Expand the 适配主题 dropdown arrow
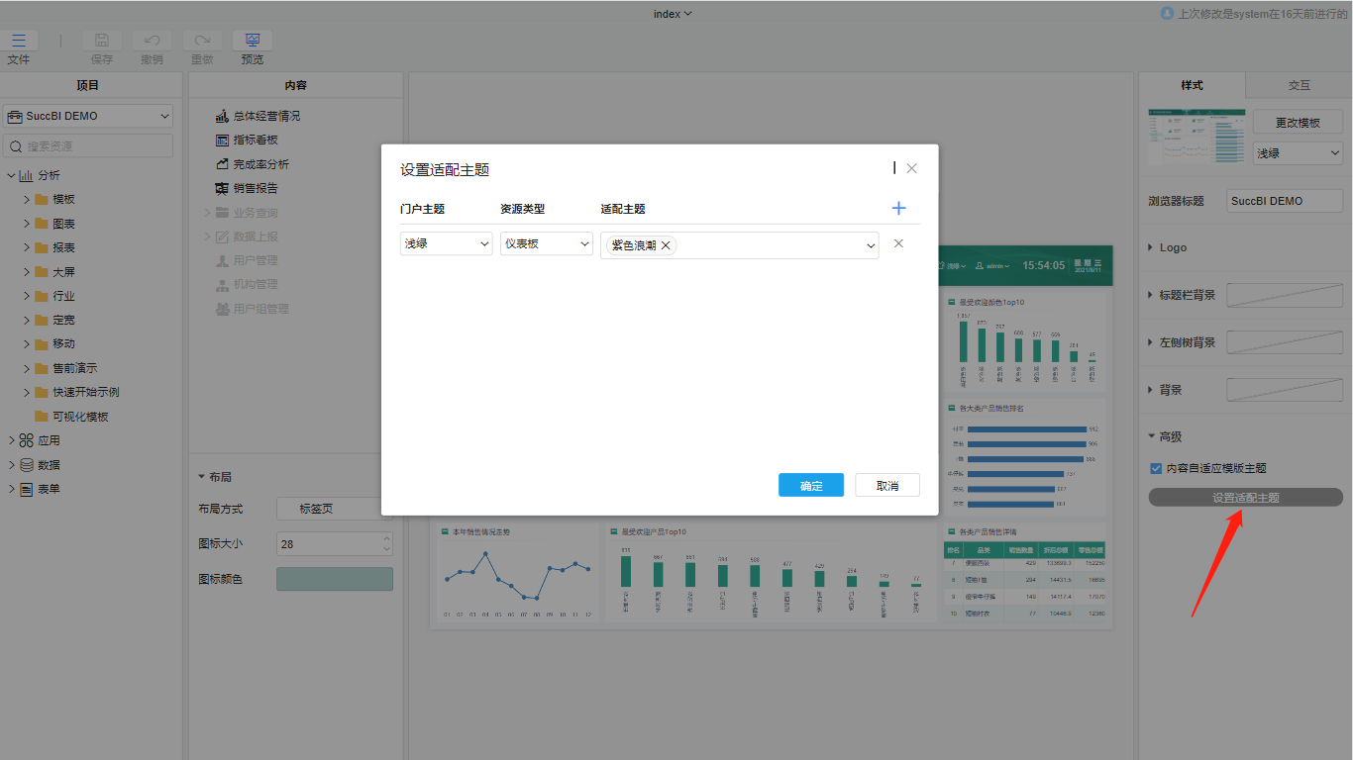 tap(871, 245)
